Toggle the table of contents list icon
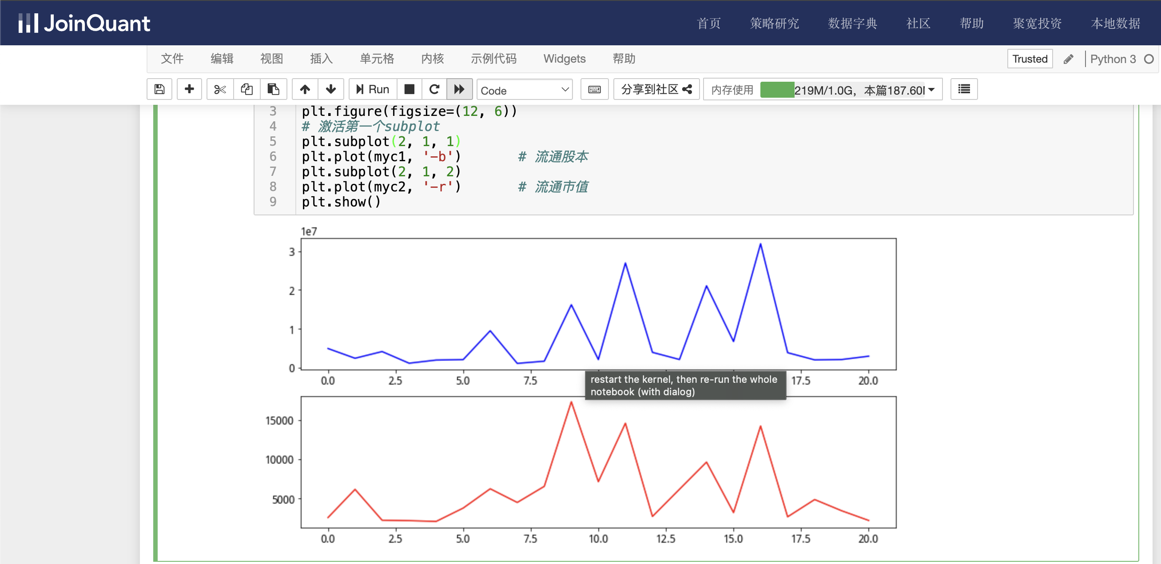The width and height of the screenshot is (1161, 564). (x=964, y=89)
